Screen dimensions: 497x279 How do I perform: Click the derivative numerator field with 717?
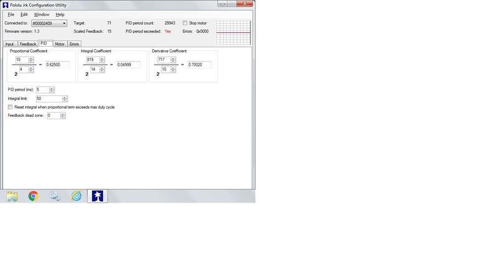[163, 60]
